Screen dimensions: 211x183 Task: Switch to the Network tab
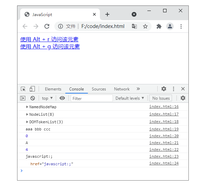pyautogui.click(x=122, y=89)
